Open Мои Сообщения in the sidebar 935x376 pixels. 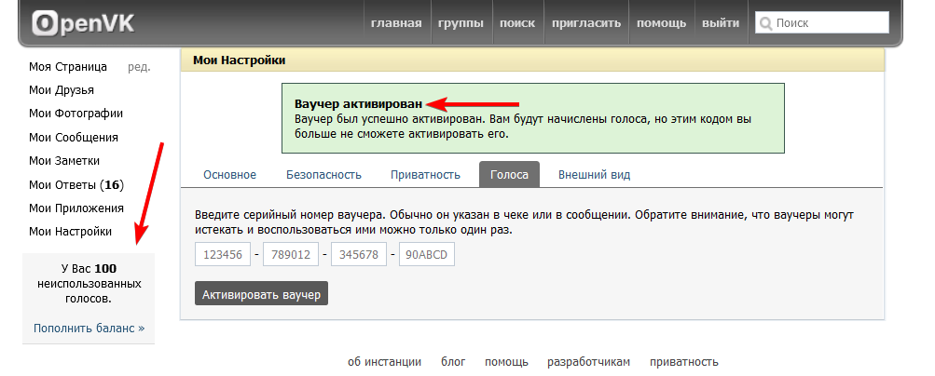73,137
